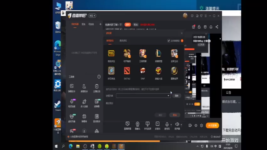Viewport: 267px width, 150px height.
Task: Open the 视频连麦 tool
Action: point(72,103)
